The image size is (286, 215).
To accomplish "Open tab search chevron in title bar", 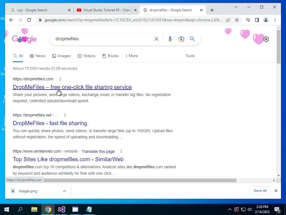I will point(236,7).
